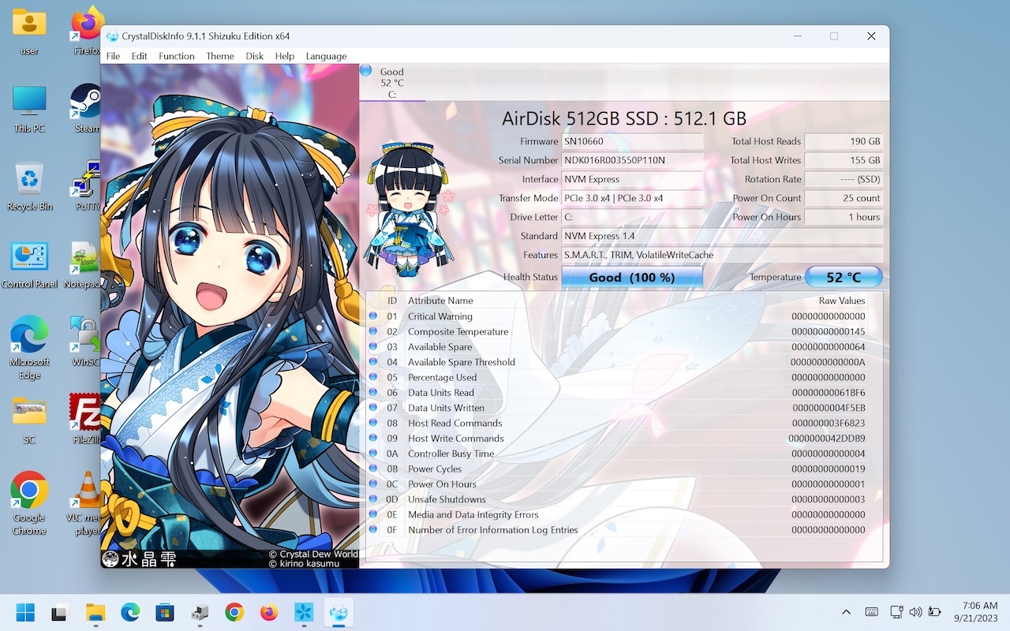Open the Function menu

click(x=176, y=56)
